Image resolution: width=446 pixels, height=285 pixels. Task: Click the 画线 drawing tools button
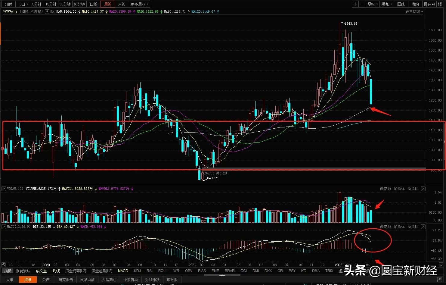(401, 4)
